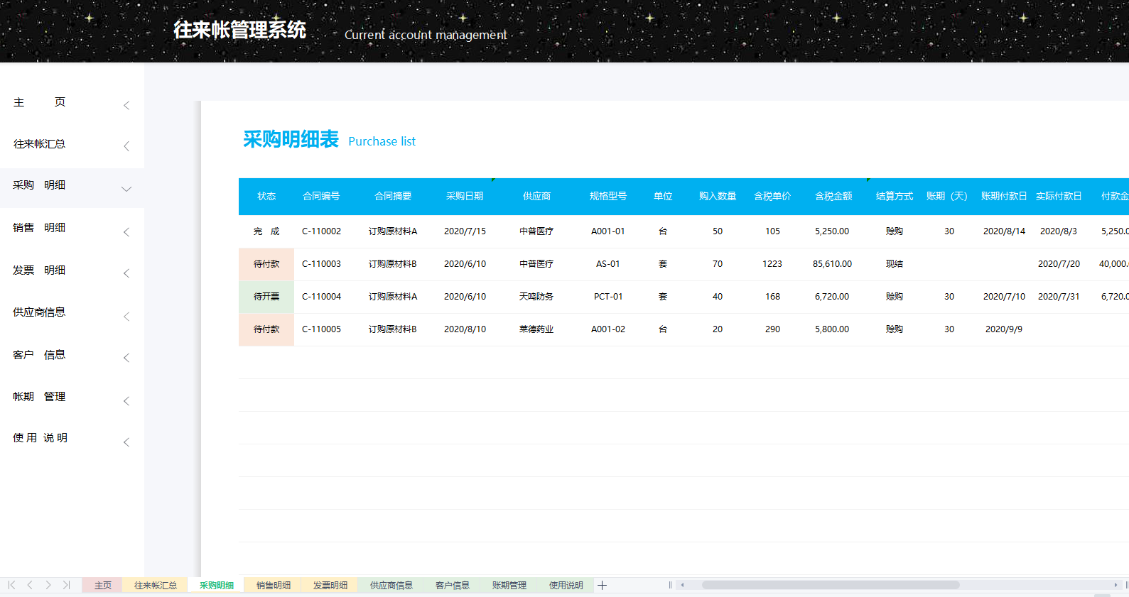The image size is (1129, 597).
Task: Select the PCT-01 model cell
Action: 608,297
